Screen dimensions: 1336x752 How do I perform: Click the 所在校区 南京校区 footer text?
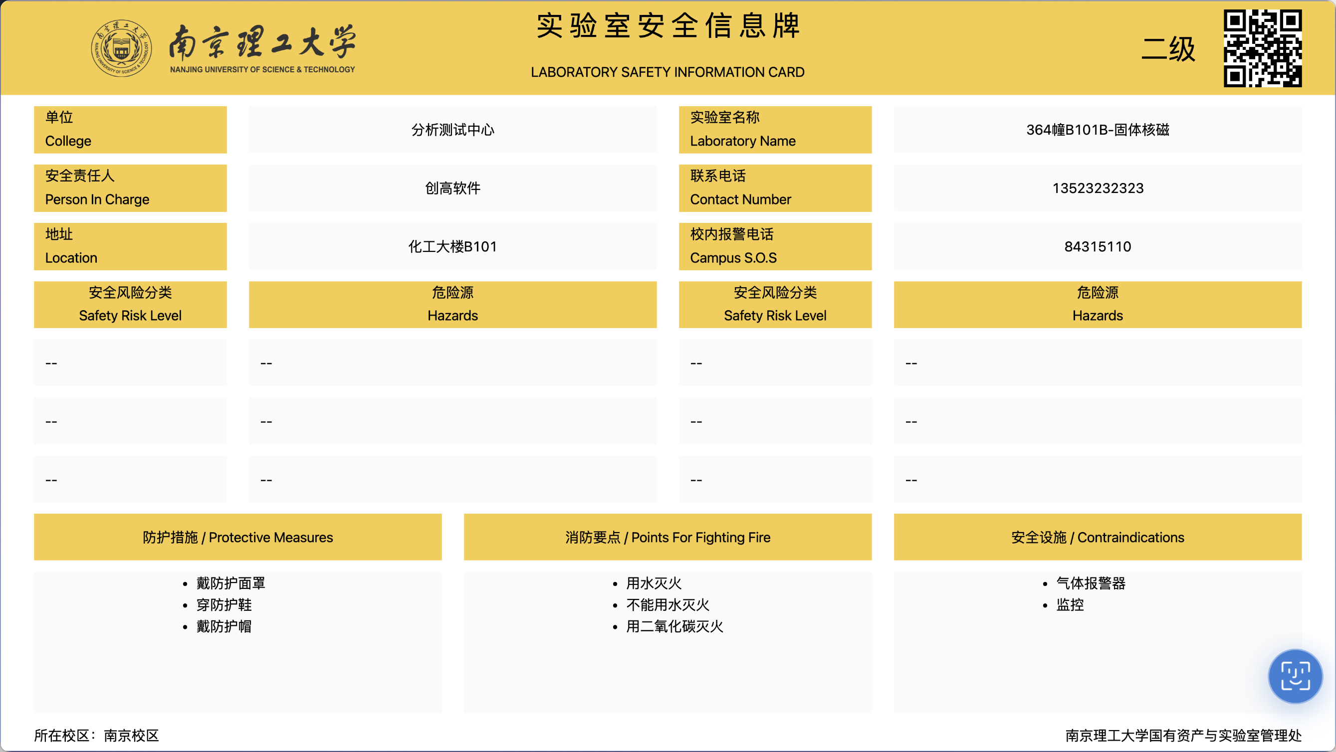[x=96, y=736]
